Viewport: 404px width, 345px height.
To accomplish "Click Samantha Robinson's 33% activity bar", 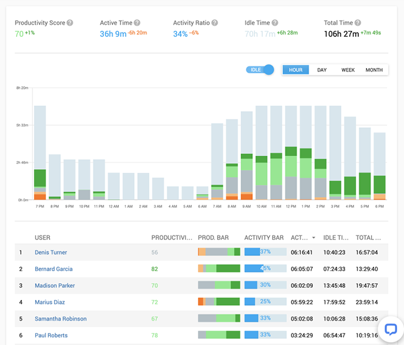I will (265, 318).
